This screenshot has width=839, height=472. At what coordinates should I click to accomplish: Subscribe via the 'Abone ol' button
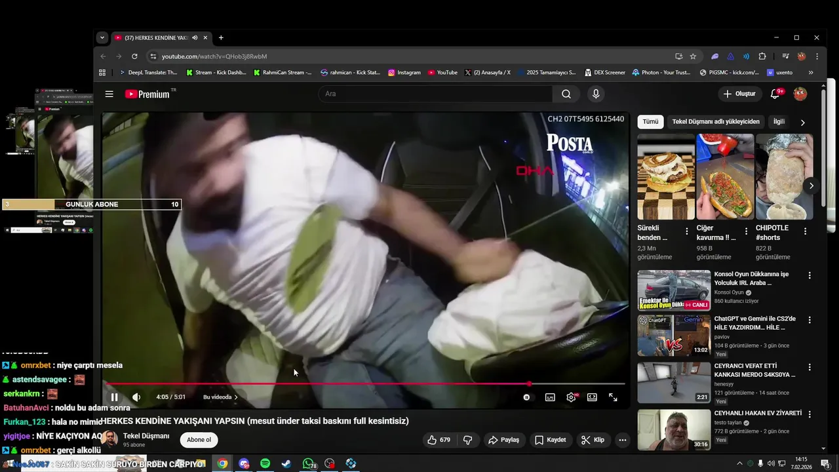tap(199, 440)
